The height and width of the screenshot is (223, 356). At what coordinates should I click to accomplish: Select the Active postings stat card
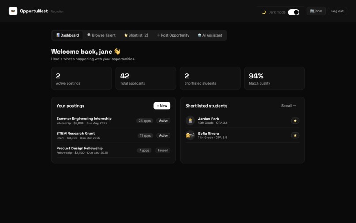(x=82, y=78)
